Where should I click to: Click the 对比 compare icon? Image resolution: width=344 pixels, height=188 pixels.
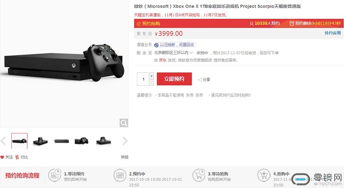pos(17,157)
